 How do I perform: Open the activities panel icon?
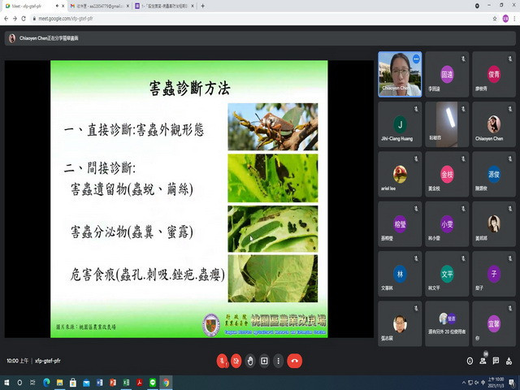(509, 361)
